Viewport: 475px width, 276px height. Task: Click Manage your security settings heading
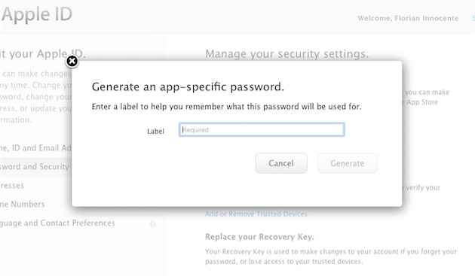point(287,54)
